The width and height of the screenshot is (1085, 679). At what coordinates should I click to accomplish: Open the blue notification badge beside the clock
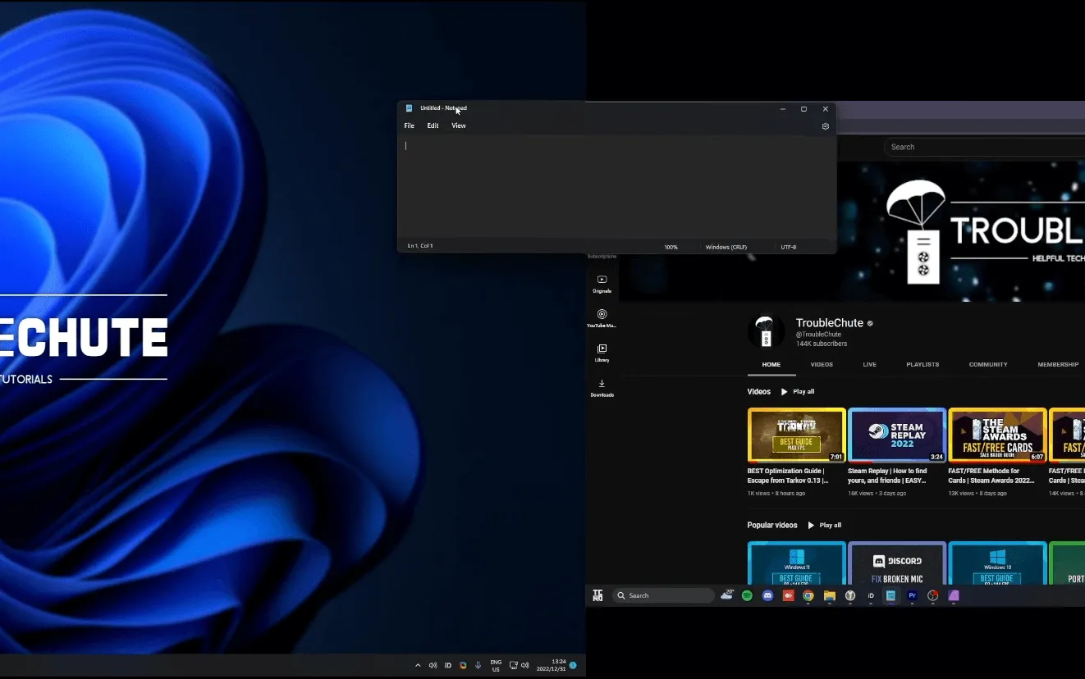coord(573,665)
